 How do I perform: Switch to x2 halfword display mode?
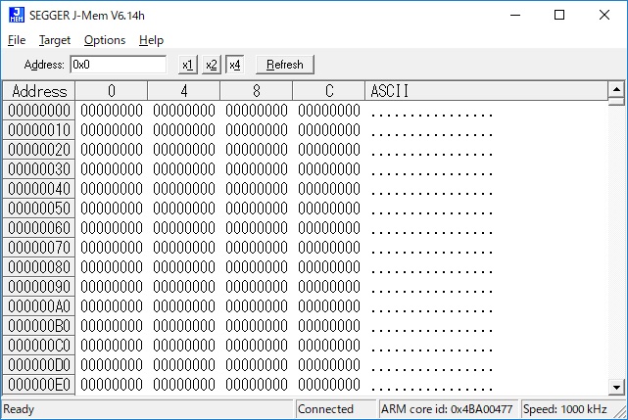pos(211,65)
